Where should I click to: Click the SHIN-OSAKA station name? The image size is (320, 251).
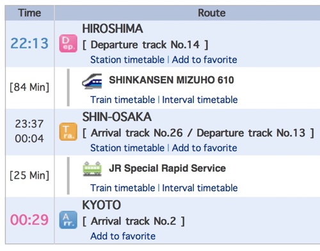(117, 117)
